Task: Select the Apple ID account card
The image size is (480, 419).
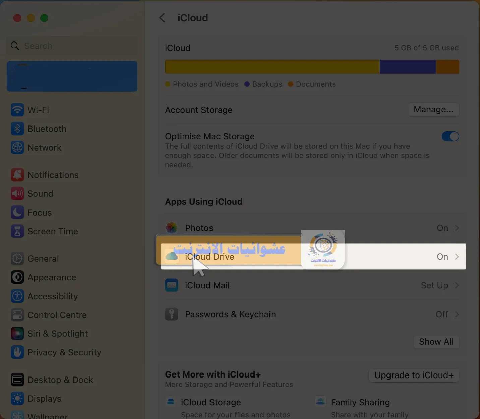Action: pyautogui.click(x=72, y=76)
